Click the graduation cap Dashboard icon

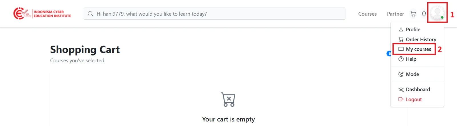pyautogui.click(x=401, y=90)
